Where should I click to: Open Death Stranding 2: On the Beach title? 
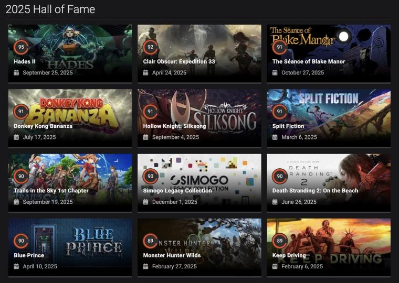click(315, 191)
